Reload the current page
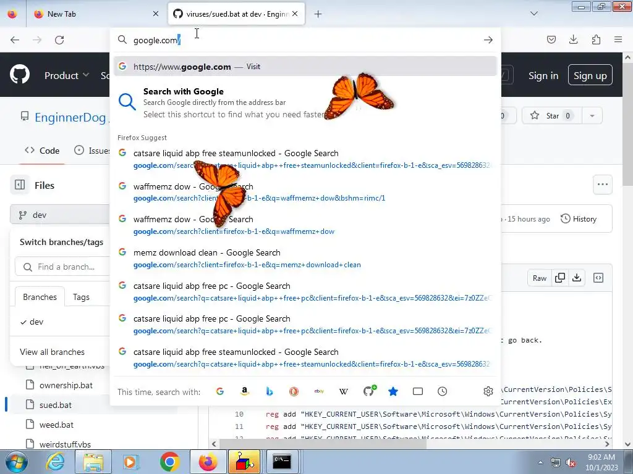 coord(59,40)
